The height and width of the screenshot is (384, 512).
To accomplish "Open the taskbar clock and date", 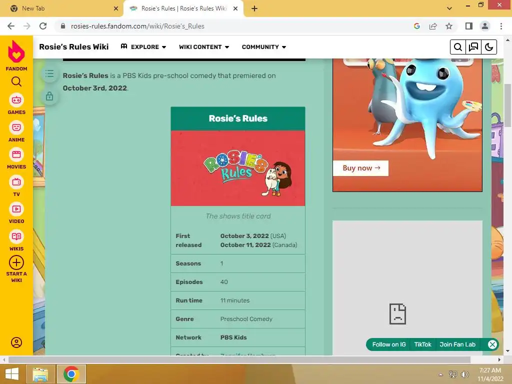I will [490, 374].
